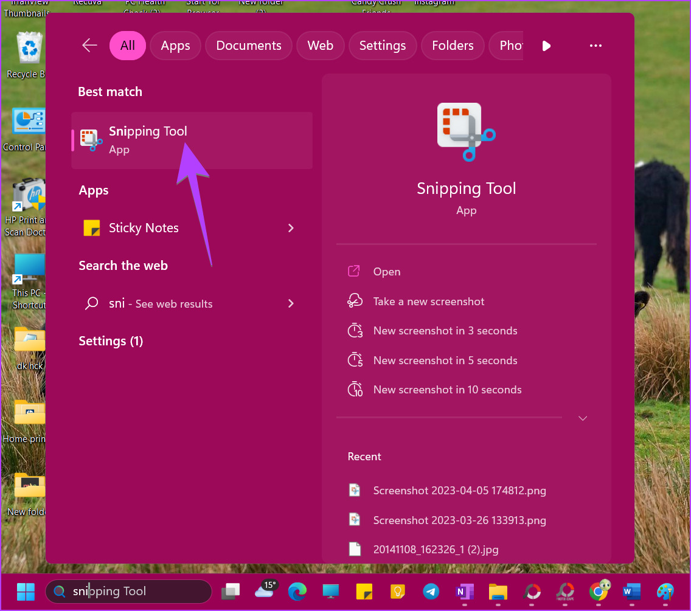Select the Recycle Bin desktop icon
Screen dimensions: 691x611
click(27, 55)
